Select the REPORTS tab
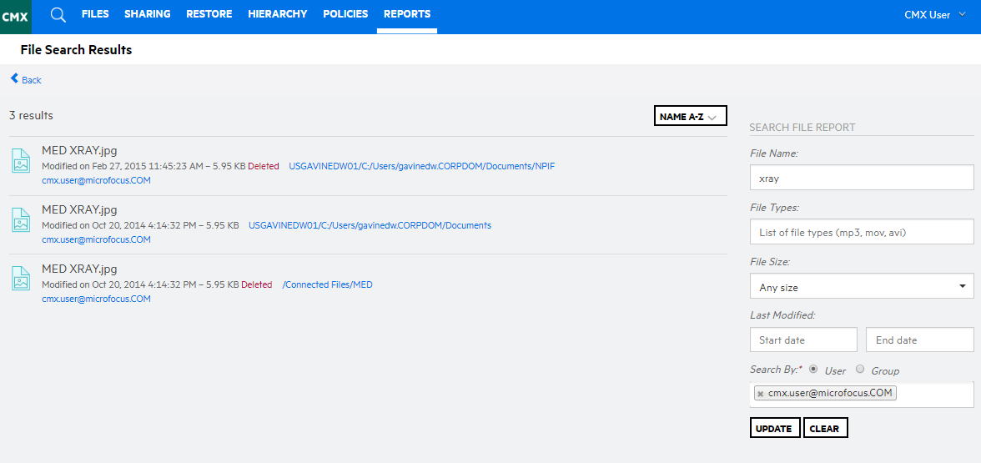Viewport: 981px width, 463px height. [407, 13]
